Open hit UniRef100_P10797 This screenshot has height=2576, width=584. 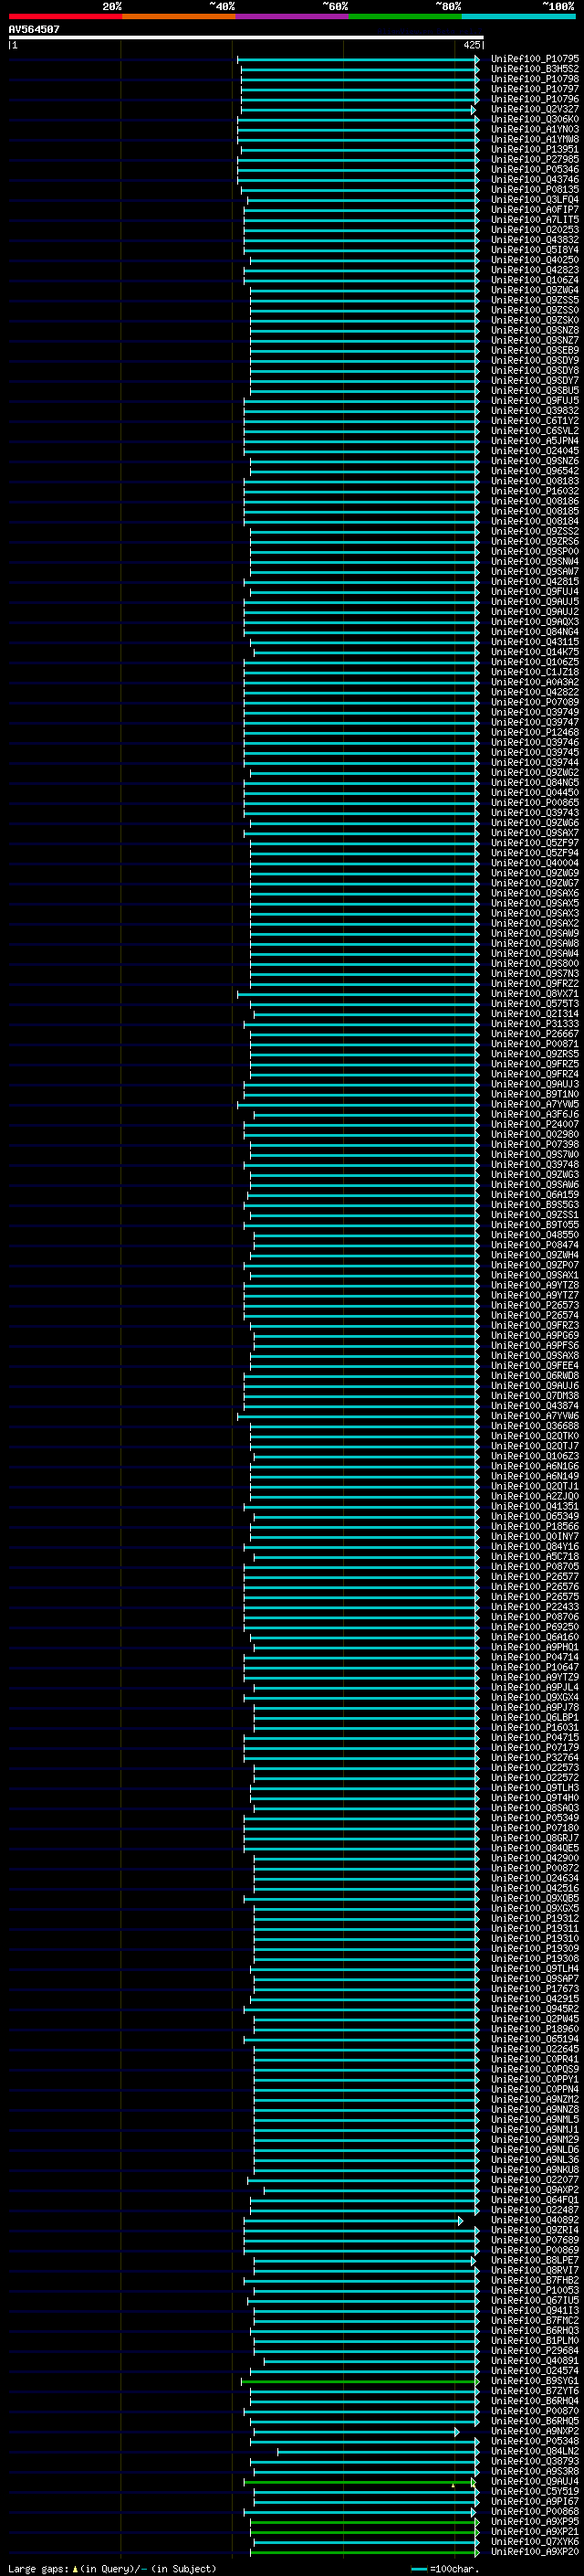click(534, 89)
